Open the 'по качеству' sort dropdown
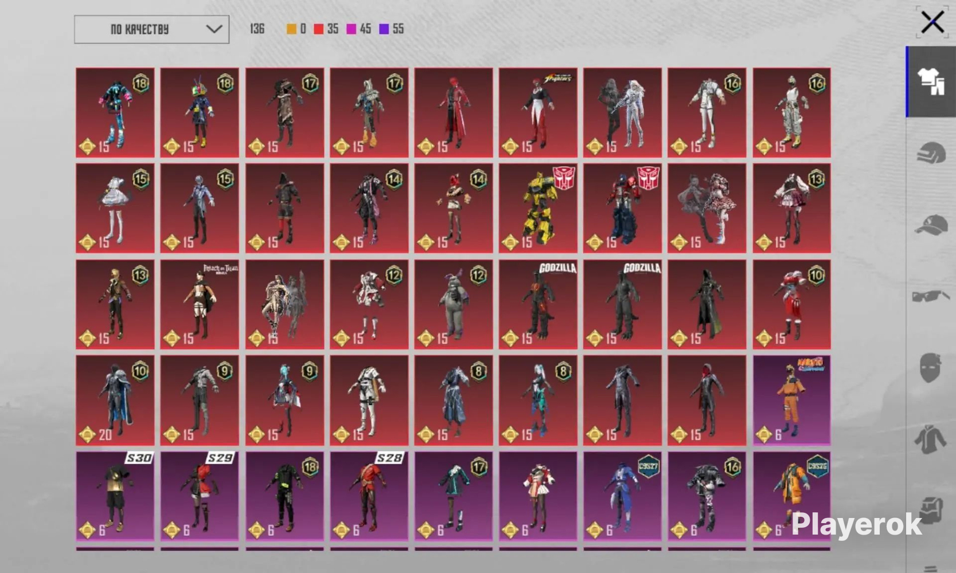This screenshot has height=573, width=956. pyautogui.click(x=151, y=29)
